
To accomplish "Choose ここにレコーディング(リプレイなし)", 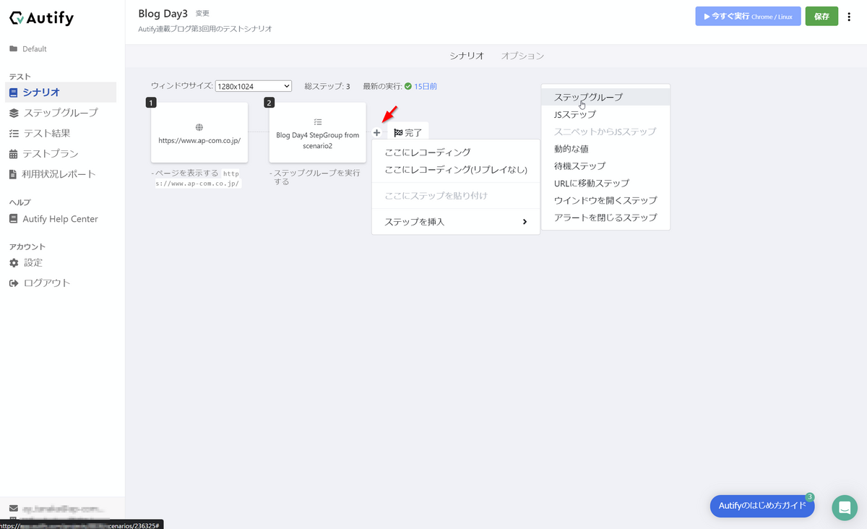I will [x=455, y=169].
